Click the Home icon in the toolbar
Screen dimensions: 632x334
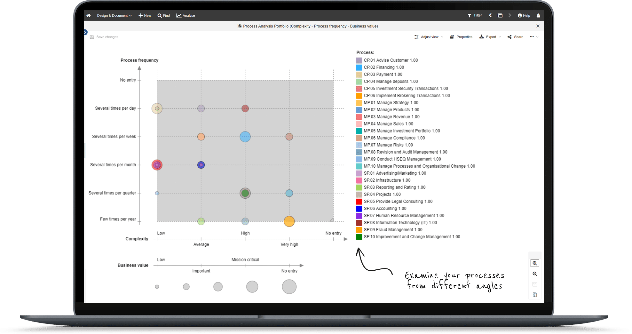pos(89,15)
